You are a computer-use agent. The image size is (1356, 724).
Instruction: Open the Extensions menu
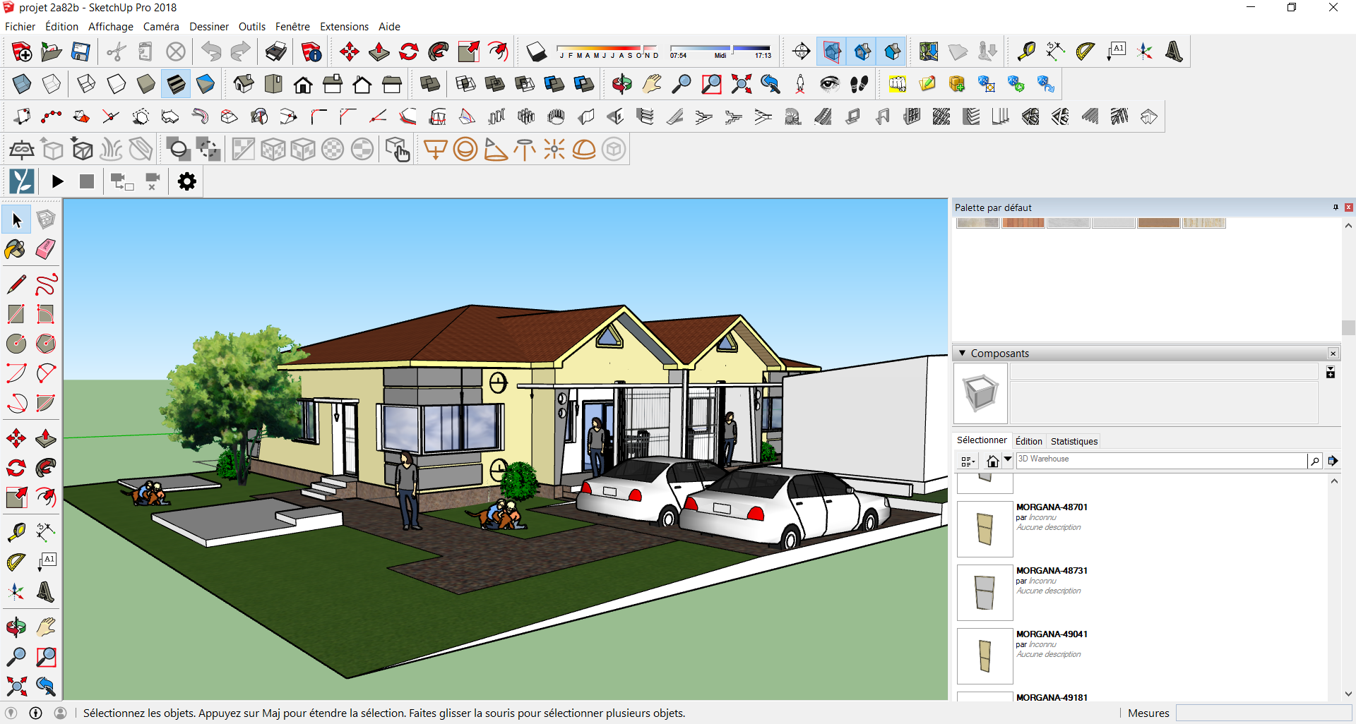click(x=344, y=27)
